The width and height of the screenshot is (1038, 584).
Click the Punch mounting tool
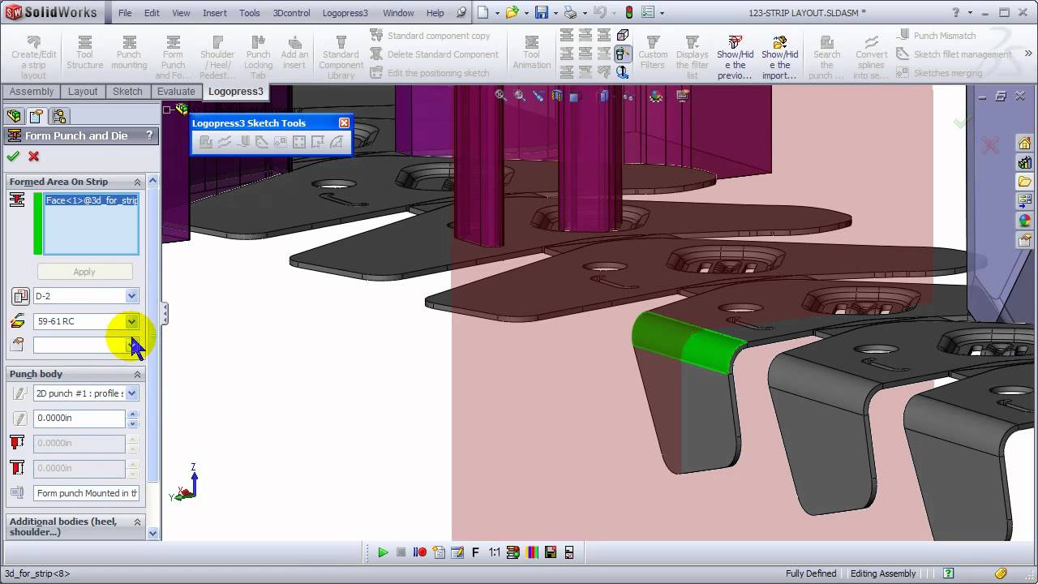(129, 54)
